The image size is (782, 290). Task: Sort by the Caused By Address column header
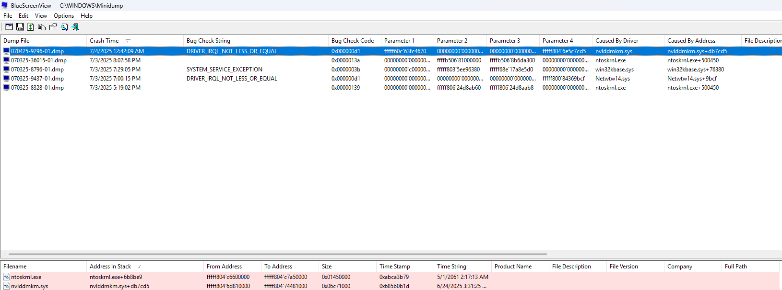(702, 41)
